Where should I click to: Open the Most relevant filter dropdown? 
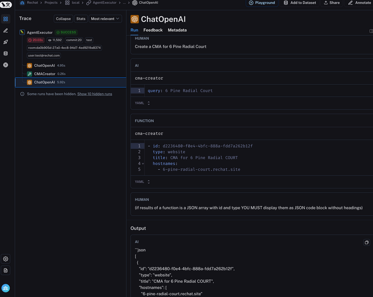105,19
